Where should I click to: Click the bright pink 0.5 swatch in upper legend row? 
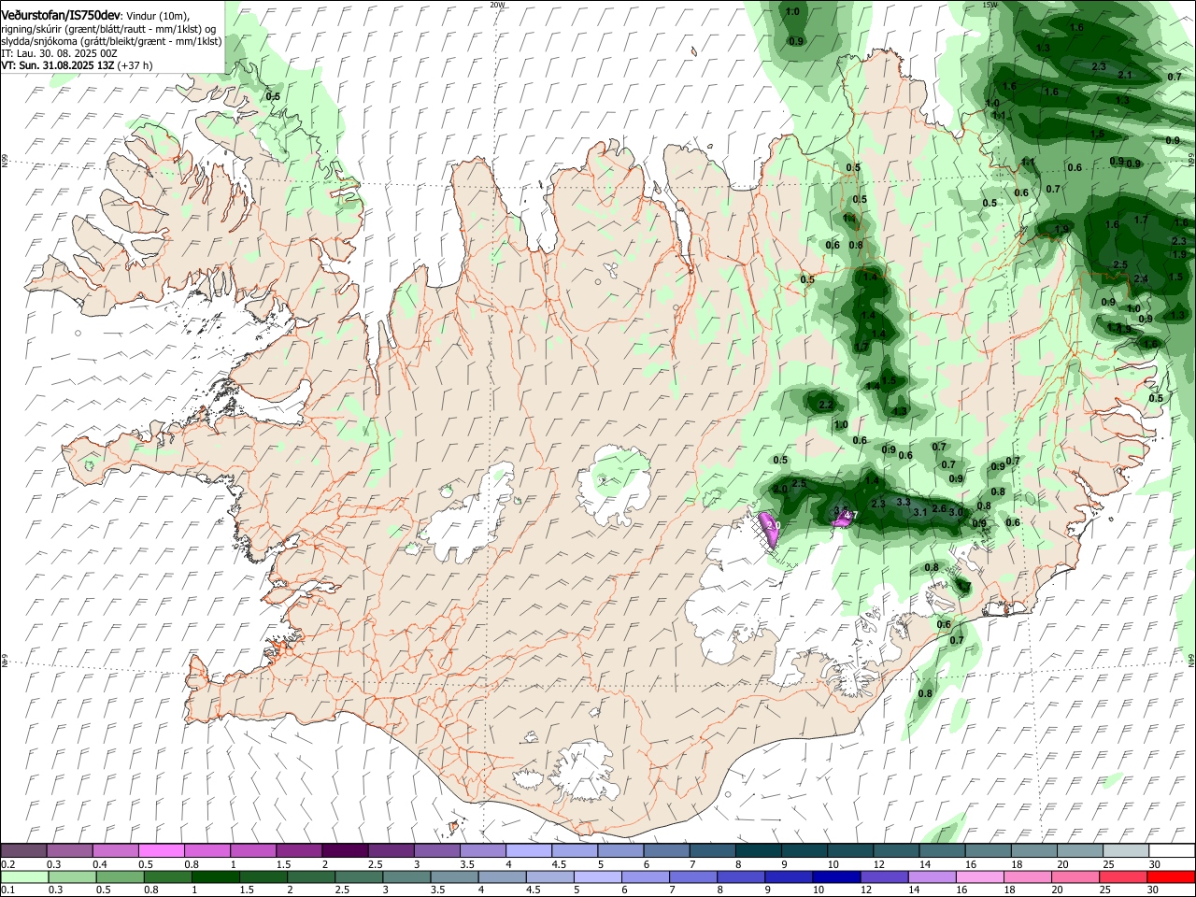click(161, 850)
